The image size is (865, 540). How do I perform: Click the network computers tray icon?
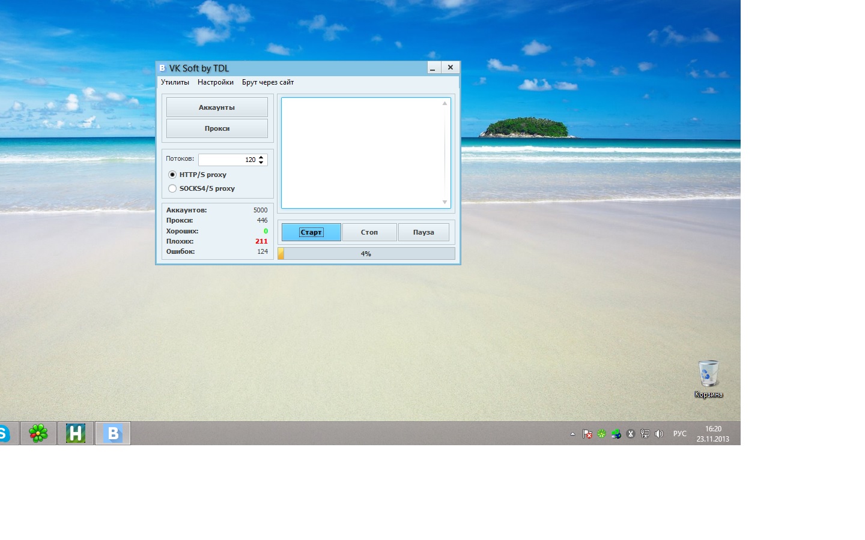tap(616, 434)
